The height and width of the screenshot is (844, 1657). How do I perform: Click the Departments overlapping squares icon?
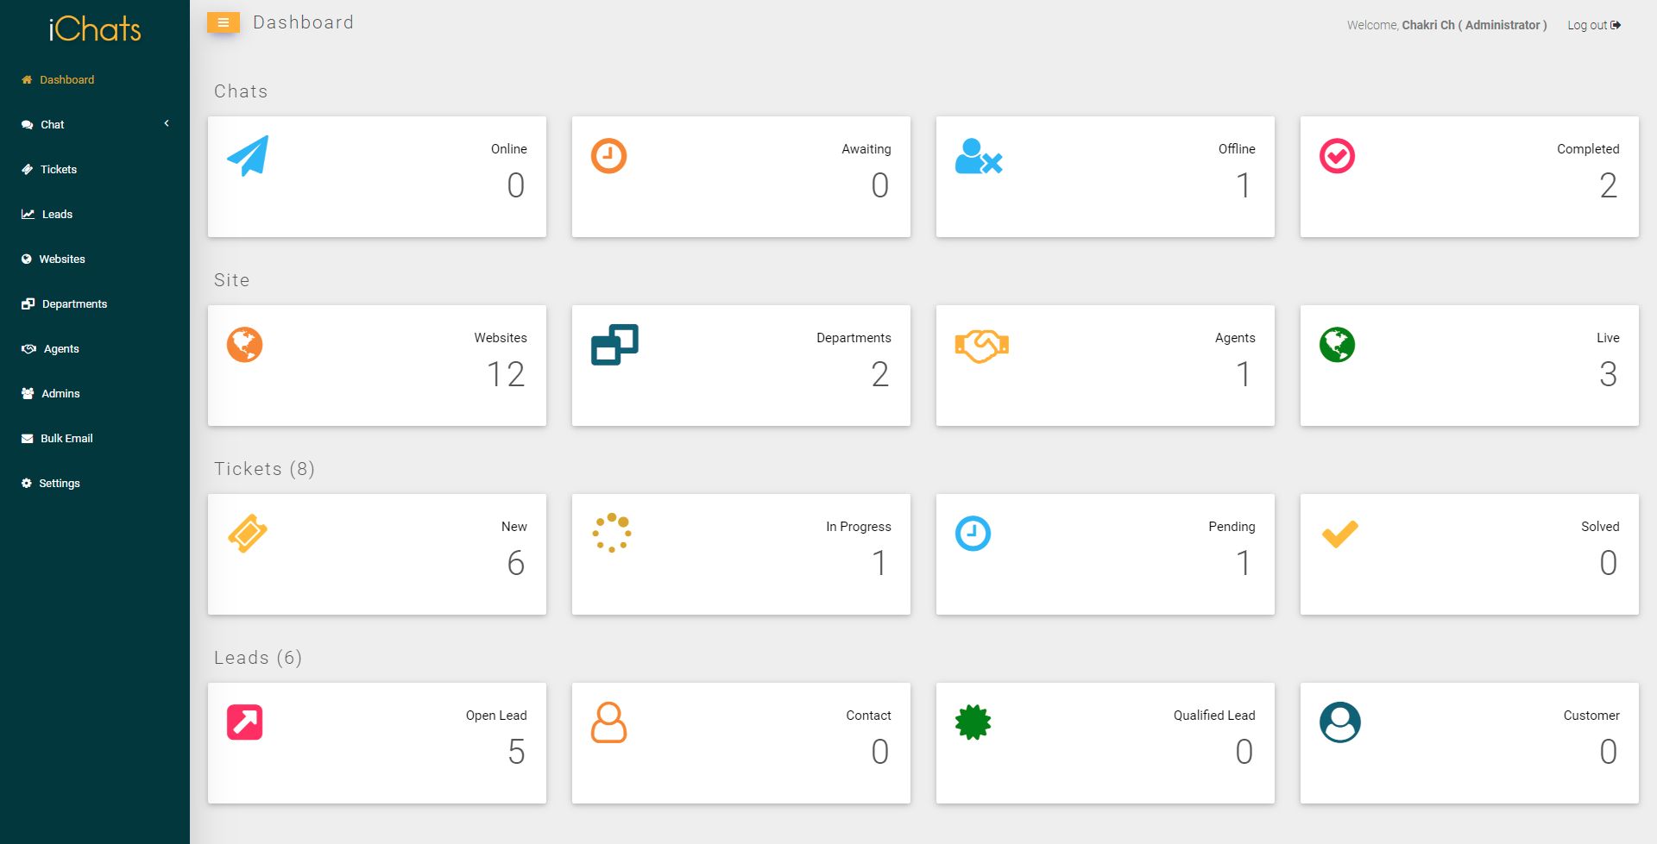pos(614,345)
